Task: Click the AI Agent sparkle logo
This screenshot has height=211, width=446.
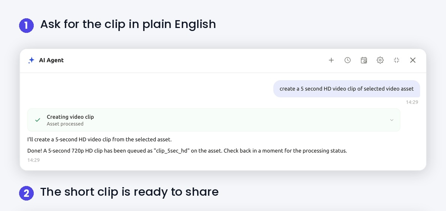Action: pyautogui.click(x=31, y=60)
